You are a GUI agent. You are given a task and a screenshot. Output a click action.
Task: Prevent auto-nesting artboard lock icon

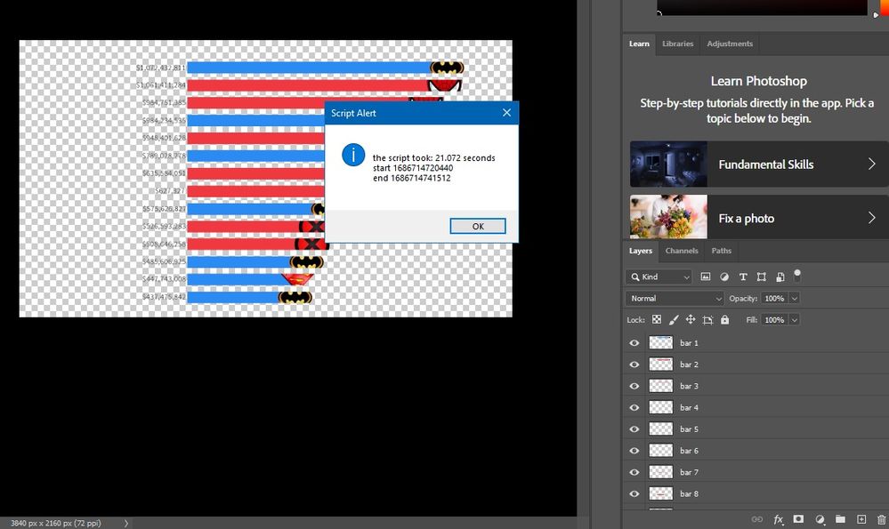pyautogui.click(x=707, y=319)
